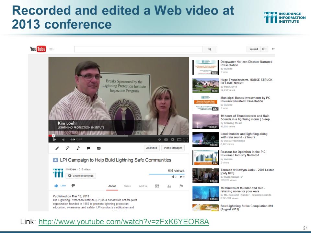Click the 75 minutes thunder thumbnail
Screen dimensions: 311x233
click(x=205, y=194)
